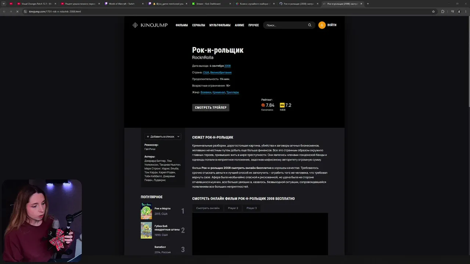Click the black video player area
The image size is (470, 264).
click(260, 234)
